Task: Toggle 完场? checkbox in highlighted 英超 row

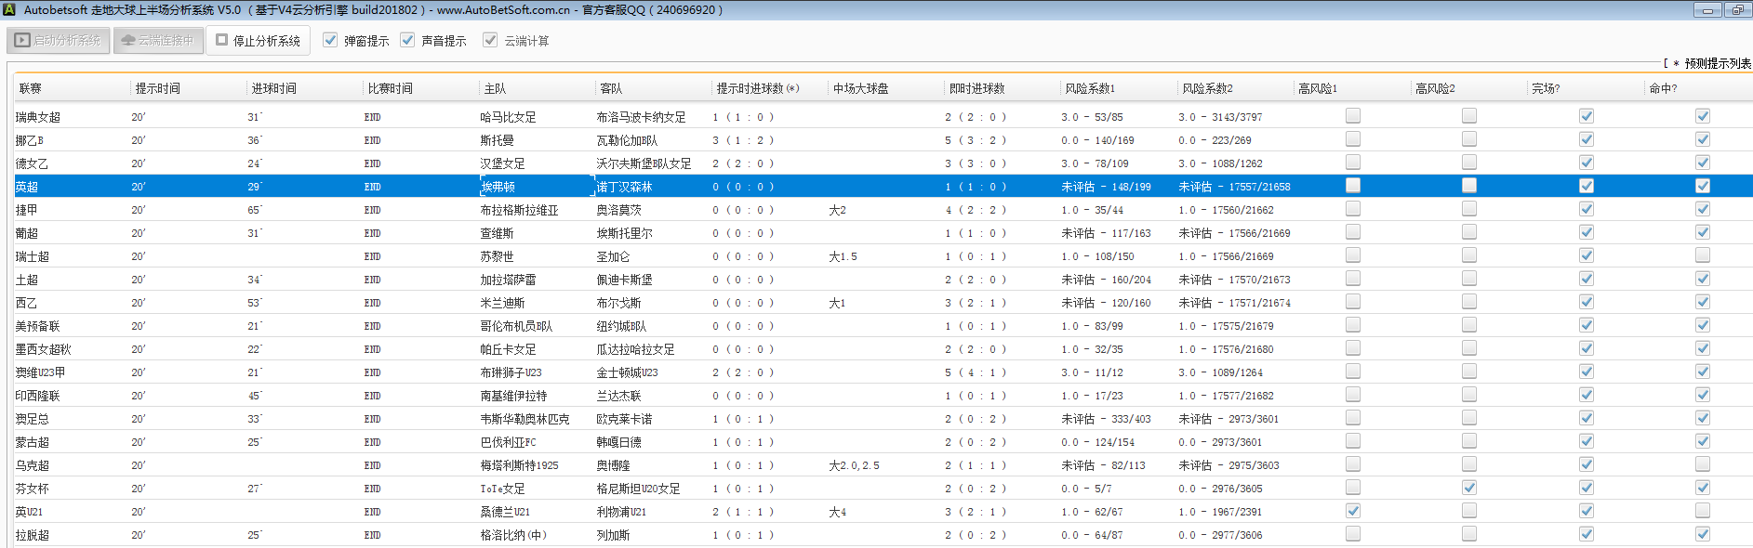Action: [x=1587, y=186]
